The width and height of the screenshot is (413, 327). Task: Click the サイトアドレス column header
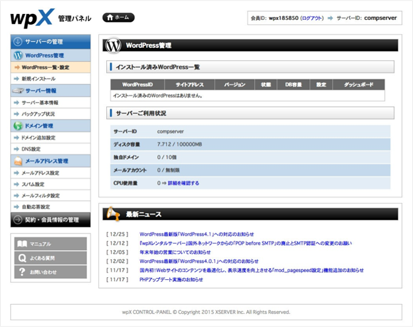[190, 85]
